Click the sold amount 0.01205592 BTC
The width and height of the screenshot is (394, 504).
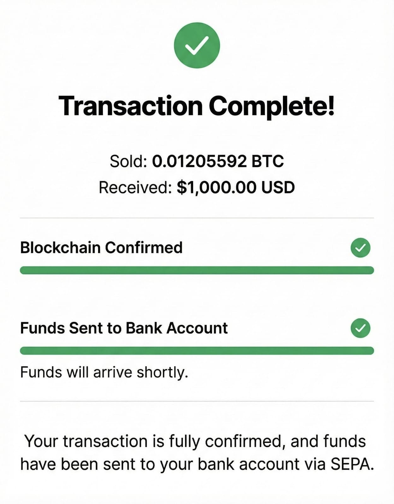click(x=218, y=161)
